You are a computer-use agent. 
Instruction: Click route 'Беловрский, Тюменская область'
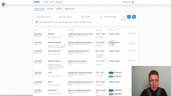[x=80, y=73]
